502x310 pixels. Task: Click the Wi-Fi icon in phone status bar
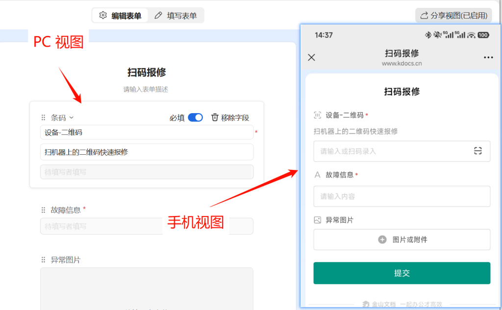point(471,35)
